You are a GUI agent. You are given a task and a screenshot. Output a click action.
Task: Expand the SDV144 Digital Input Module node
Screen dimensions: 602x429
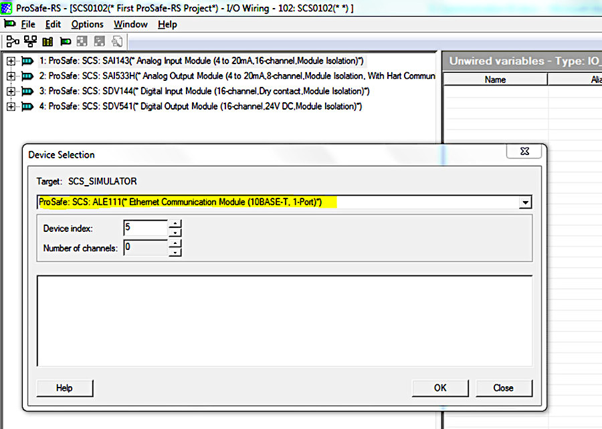click(11, 92)
